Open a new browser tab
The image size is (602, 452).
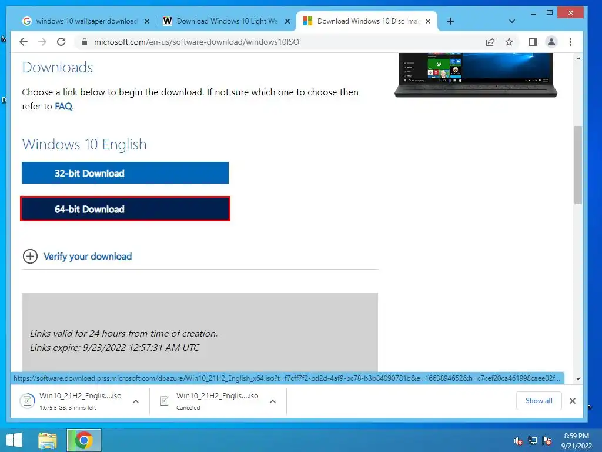[450, 21]
